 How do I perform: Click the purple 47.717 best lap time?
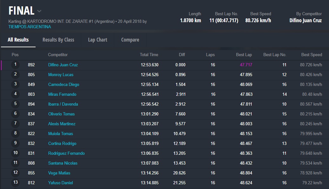click(246, 65)
